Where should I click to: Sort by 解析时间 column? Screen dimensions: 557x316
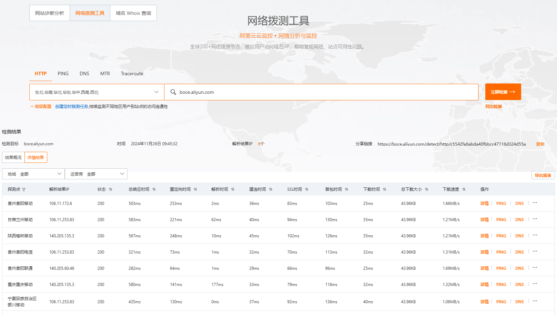(x=233, y=189)
